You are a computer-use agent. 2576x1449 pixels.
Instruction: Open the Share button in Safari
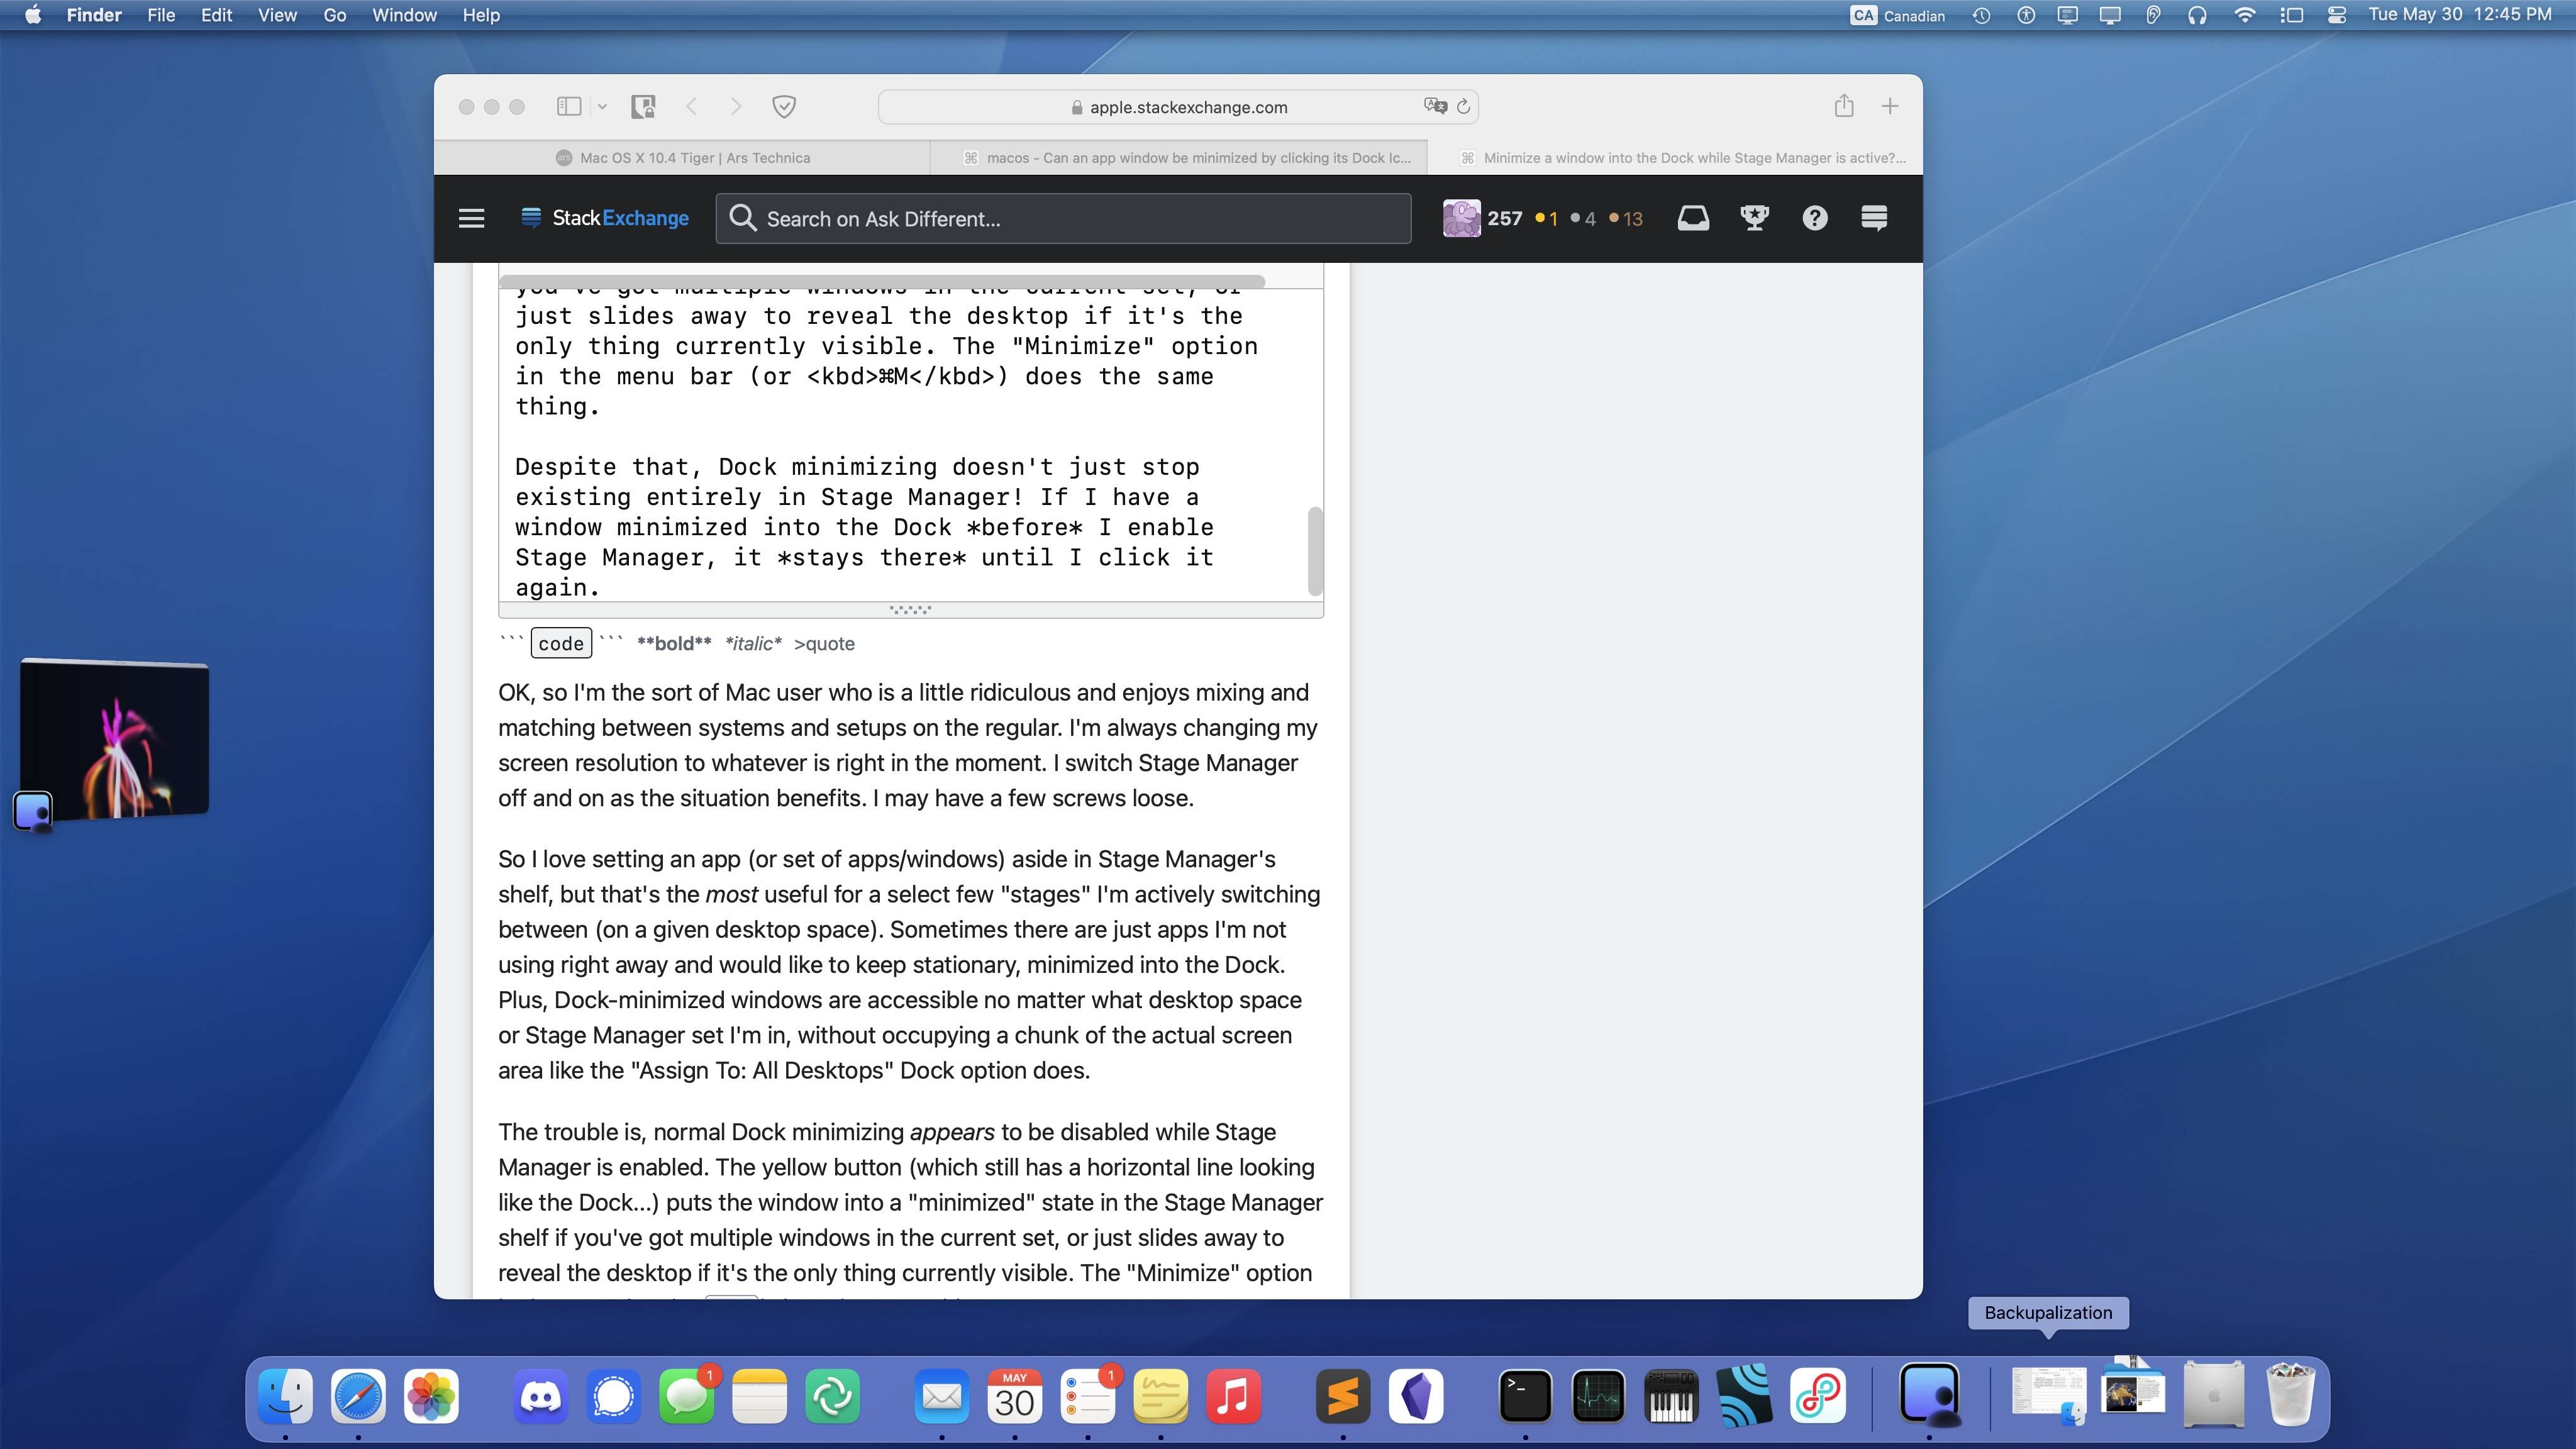tap(1844, 105)
